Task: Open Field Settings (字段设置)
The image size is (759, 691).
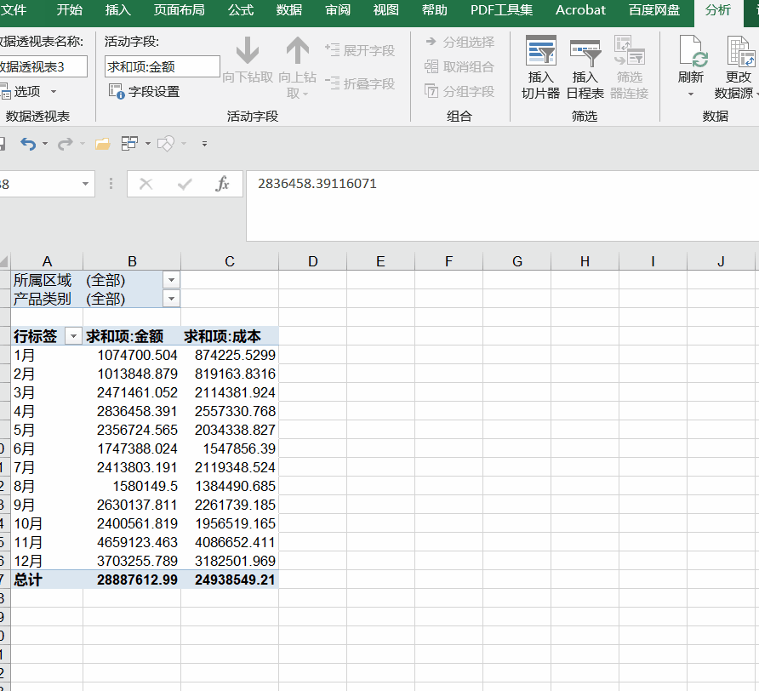Action: (x=145, y=91)
